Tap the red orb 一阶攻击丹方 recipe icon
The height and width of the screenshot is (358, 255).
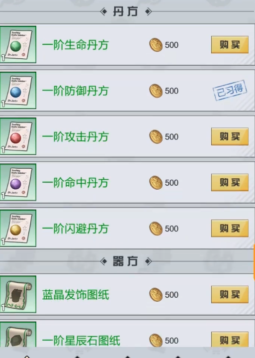(18, 136)
